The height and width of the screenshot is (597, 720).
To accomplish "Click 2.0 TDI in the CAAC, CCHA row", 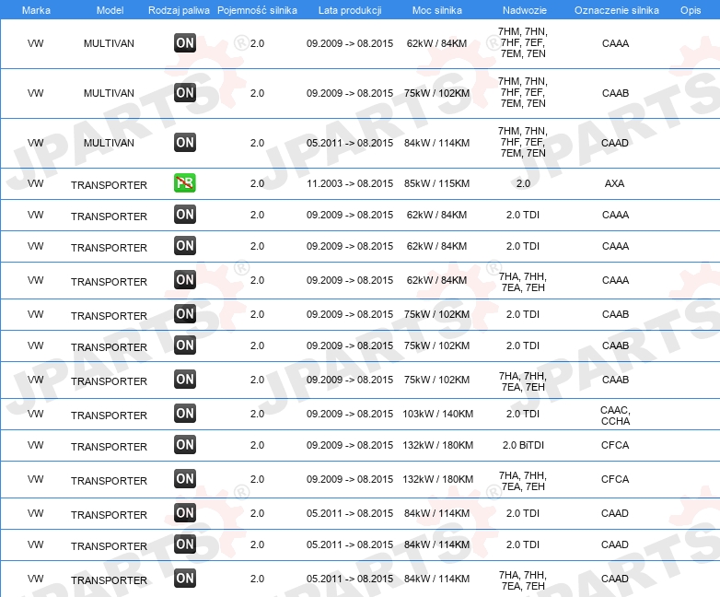I will point(523,414).
